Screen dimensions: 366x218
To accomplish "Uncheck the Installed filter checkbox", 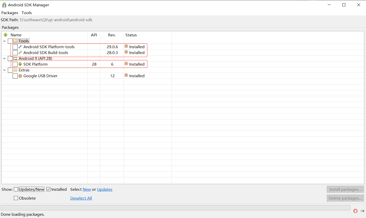I will tap(48, 189).
